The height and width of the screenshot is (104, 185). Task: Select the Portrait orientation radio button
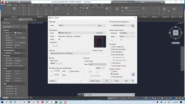(x=112, y=71)
